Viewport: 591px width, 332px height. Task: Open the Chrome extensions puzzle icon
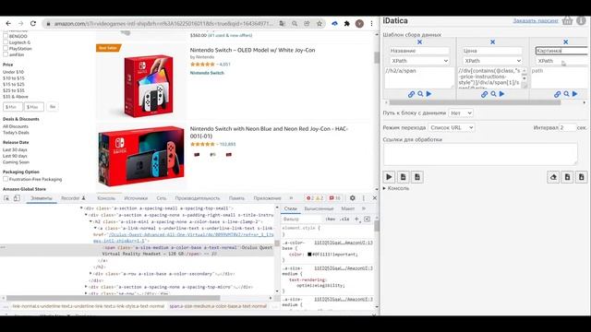pos(347,23)
